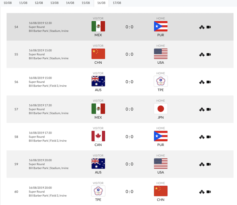
Task: Open diamond icon for game 59
Action: point(202,164)
